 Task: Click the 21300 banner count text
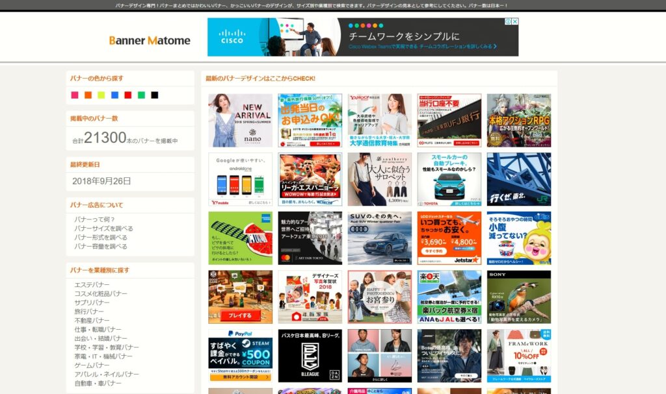(105, 138)
